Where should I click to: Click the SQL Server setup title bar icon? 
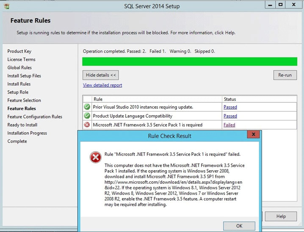tap(7, 6)
